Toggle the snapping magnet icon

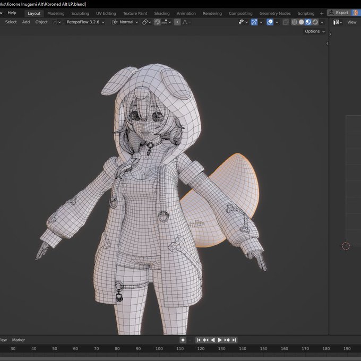157,22
